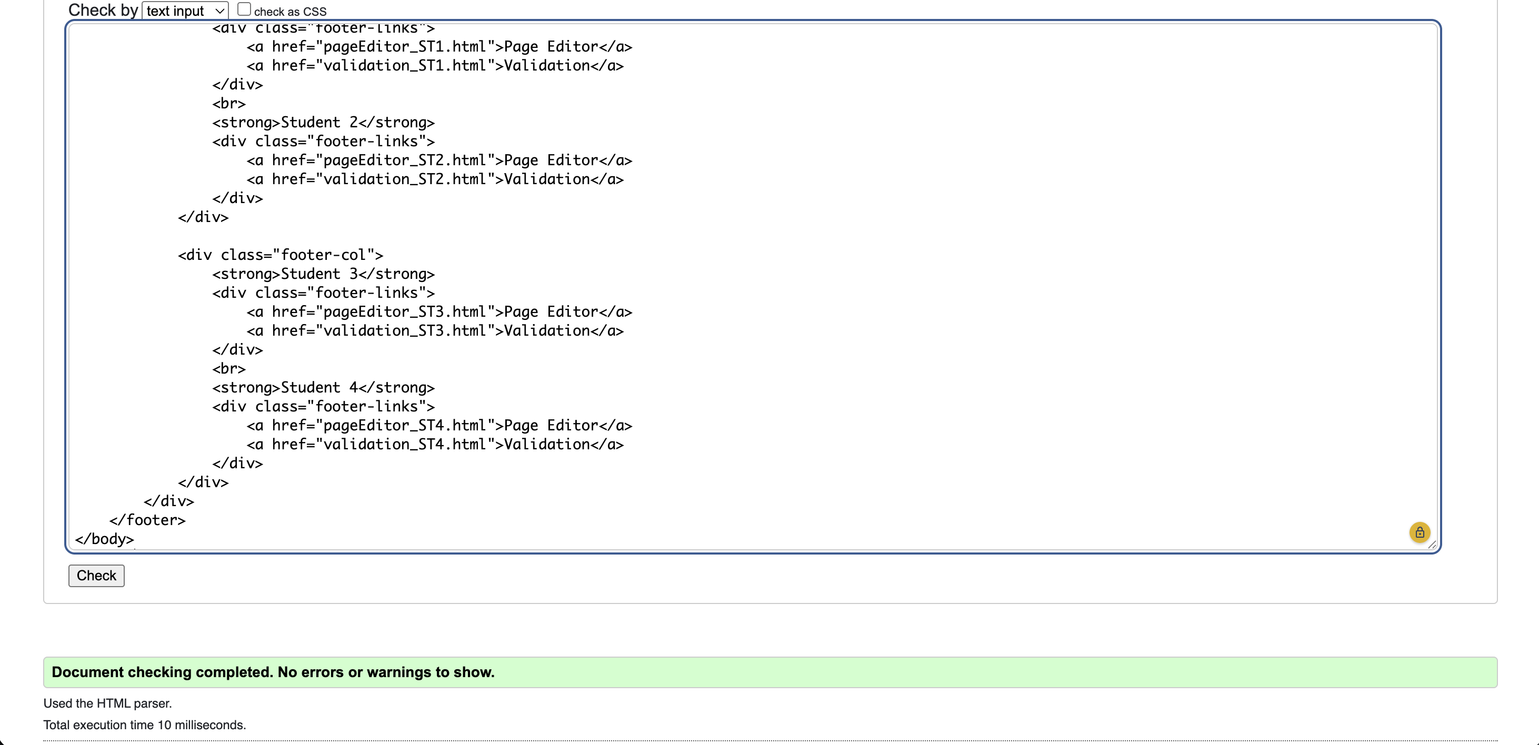Click the Student 3 strong tag line
Screen dimensions: 1539x745
[323, 274]
